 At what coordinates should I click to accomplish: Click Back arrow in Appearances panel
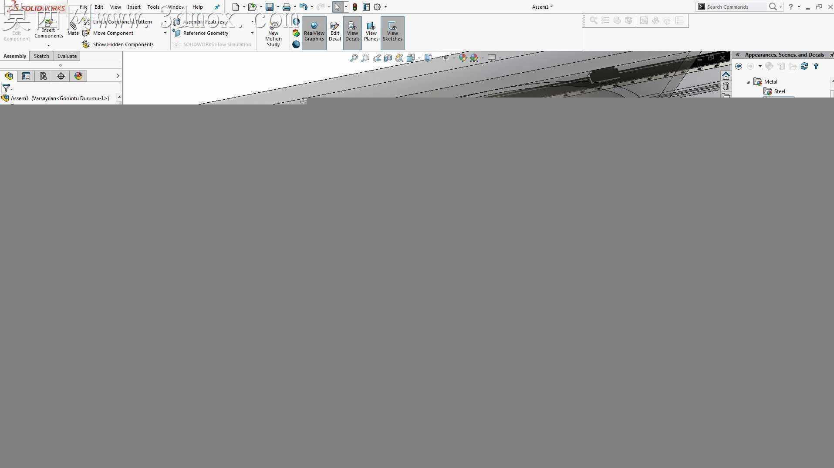click(739, 66)
